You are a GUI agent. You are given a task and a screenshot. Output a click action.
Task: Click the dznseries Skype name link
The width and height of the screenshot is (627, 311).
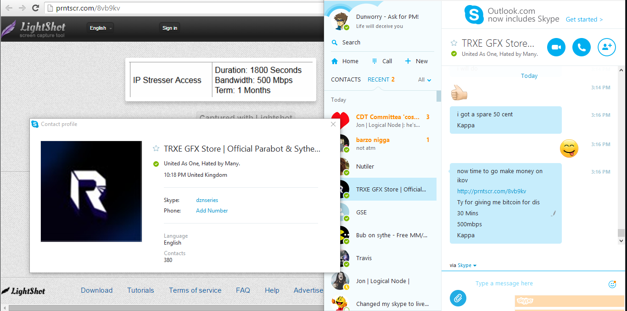[x=207, y=200]
